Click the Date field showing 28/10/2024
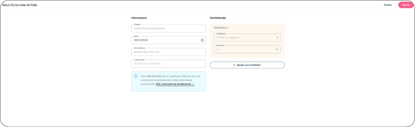This screenshot has height=127, width=415. [165, 40]
